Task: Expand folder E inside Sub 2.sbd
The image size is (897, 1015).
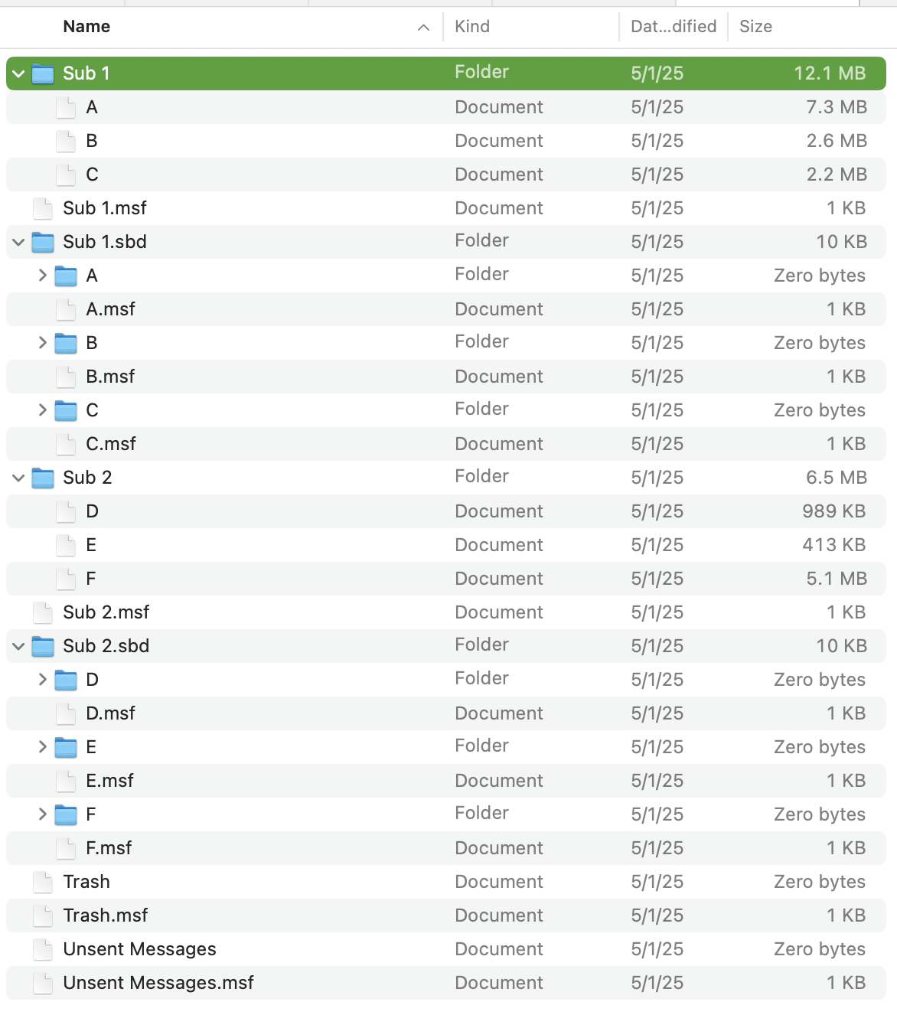Action: click(x=43, y=747)
